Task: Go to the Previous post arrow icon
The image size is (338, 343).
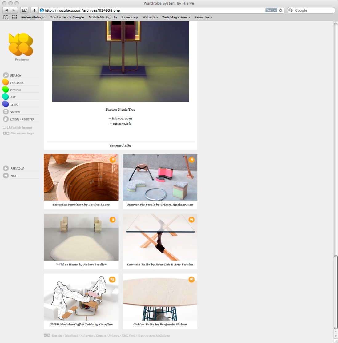Action: coord(6,168)
